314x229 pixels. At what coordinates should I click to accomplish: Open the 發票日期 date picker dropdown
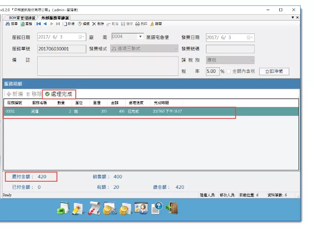250,37
